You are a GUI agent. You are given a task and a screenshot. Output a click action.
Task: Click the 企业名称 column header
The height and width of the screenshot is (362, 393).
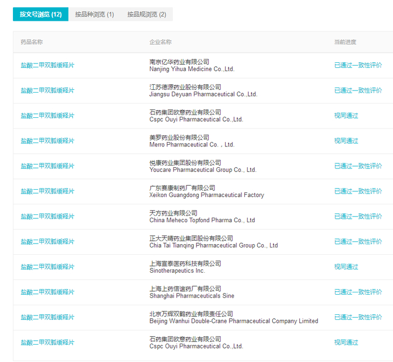point(161,42)
